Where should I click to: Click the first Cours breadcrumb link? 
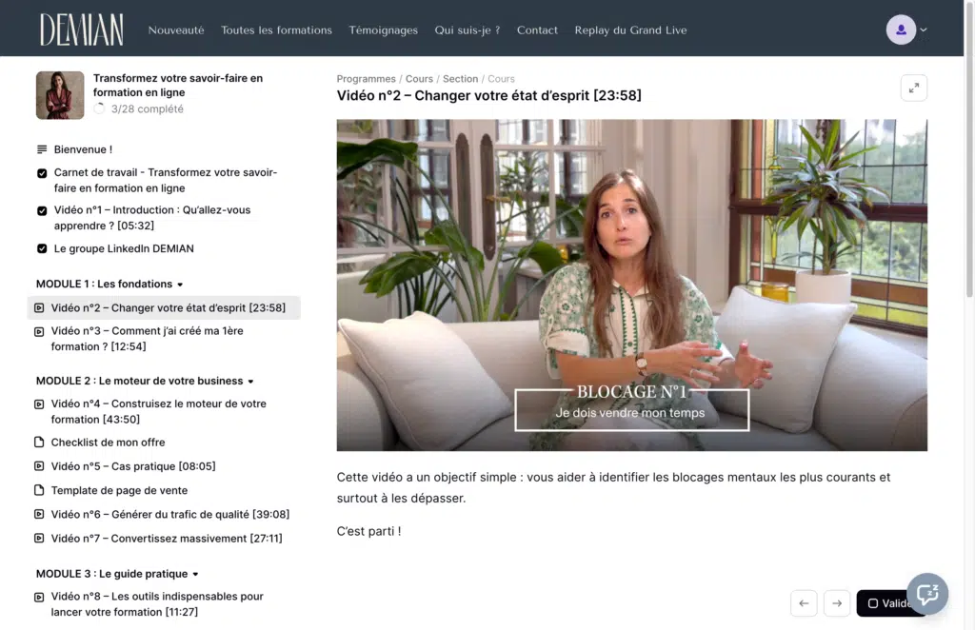(419, 79)
